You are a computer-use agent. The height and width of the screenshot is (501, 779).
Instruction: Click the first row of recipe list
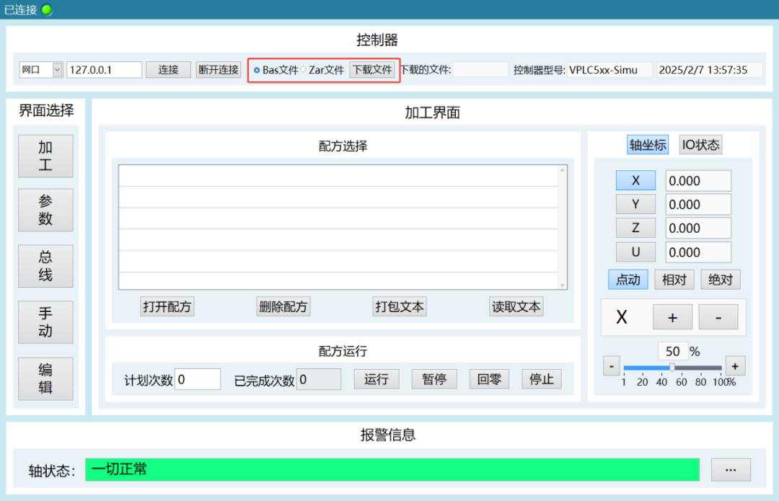pyautogui.click(x=338, y=176)
